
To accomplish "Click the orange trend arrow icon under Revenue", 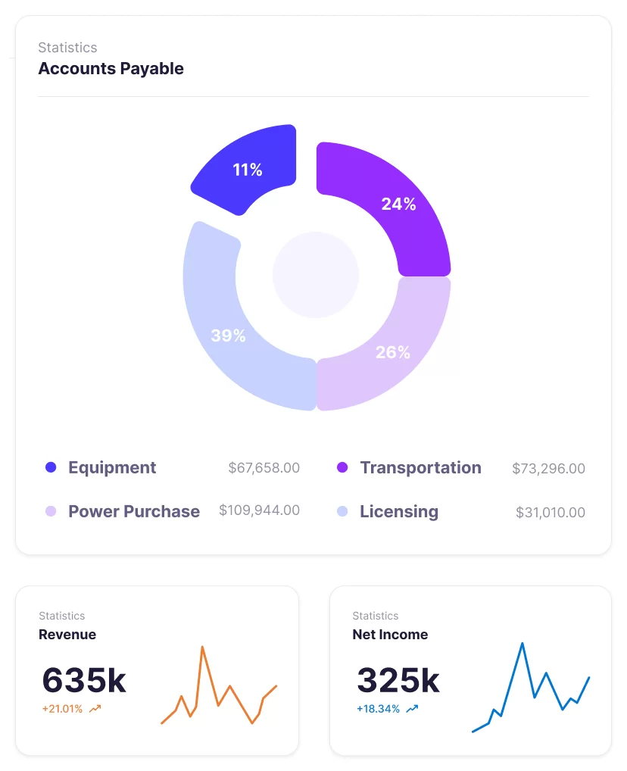I will point(95,709).
